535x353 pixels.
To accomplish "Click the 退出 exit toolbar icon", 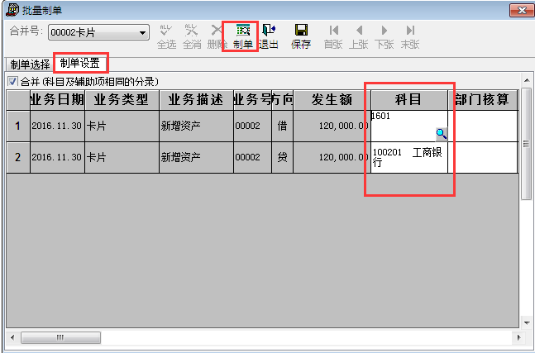I will (x=269, y=36).
